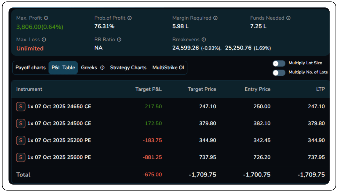Image resolution: width=339 pixels, height=192 pixels.
Task: Select the P&L Table tab
Action: coord(63,68)
